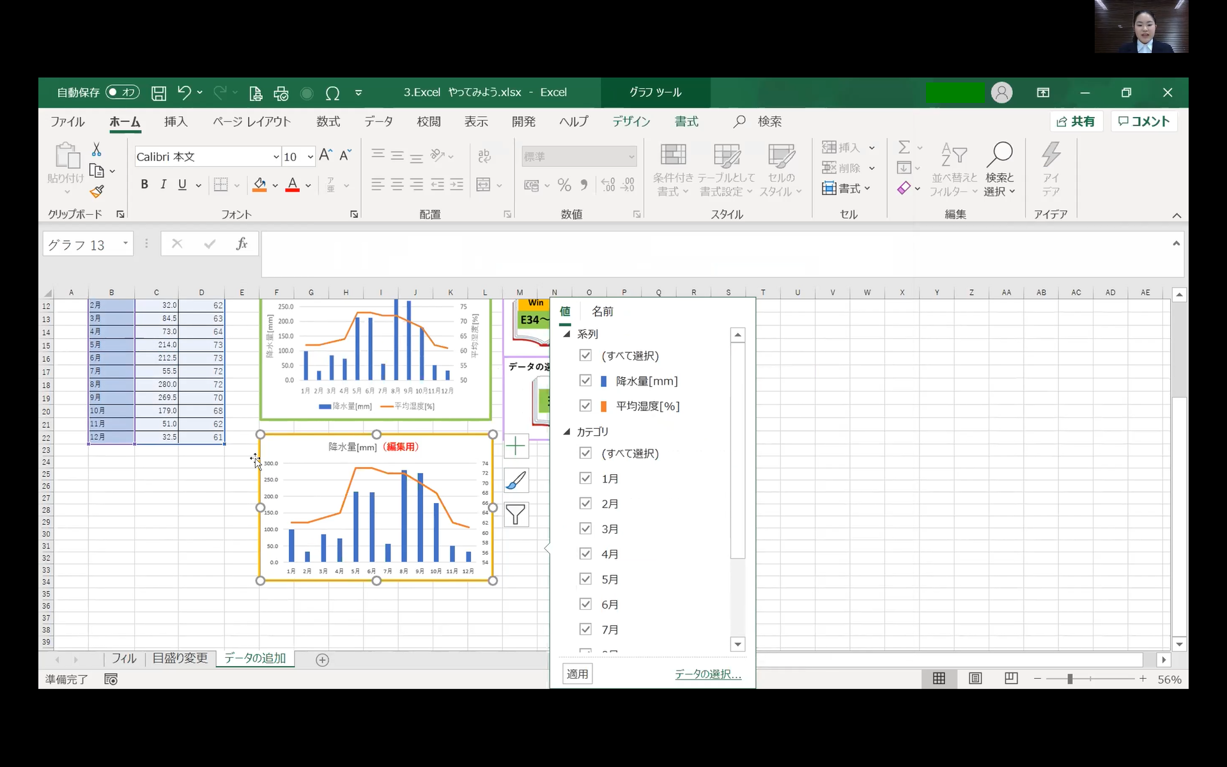This screenshot has width=1227, height=767.
Task: Click the fill color yellow swatch
Action: (259, 185)
